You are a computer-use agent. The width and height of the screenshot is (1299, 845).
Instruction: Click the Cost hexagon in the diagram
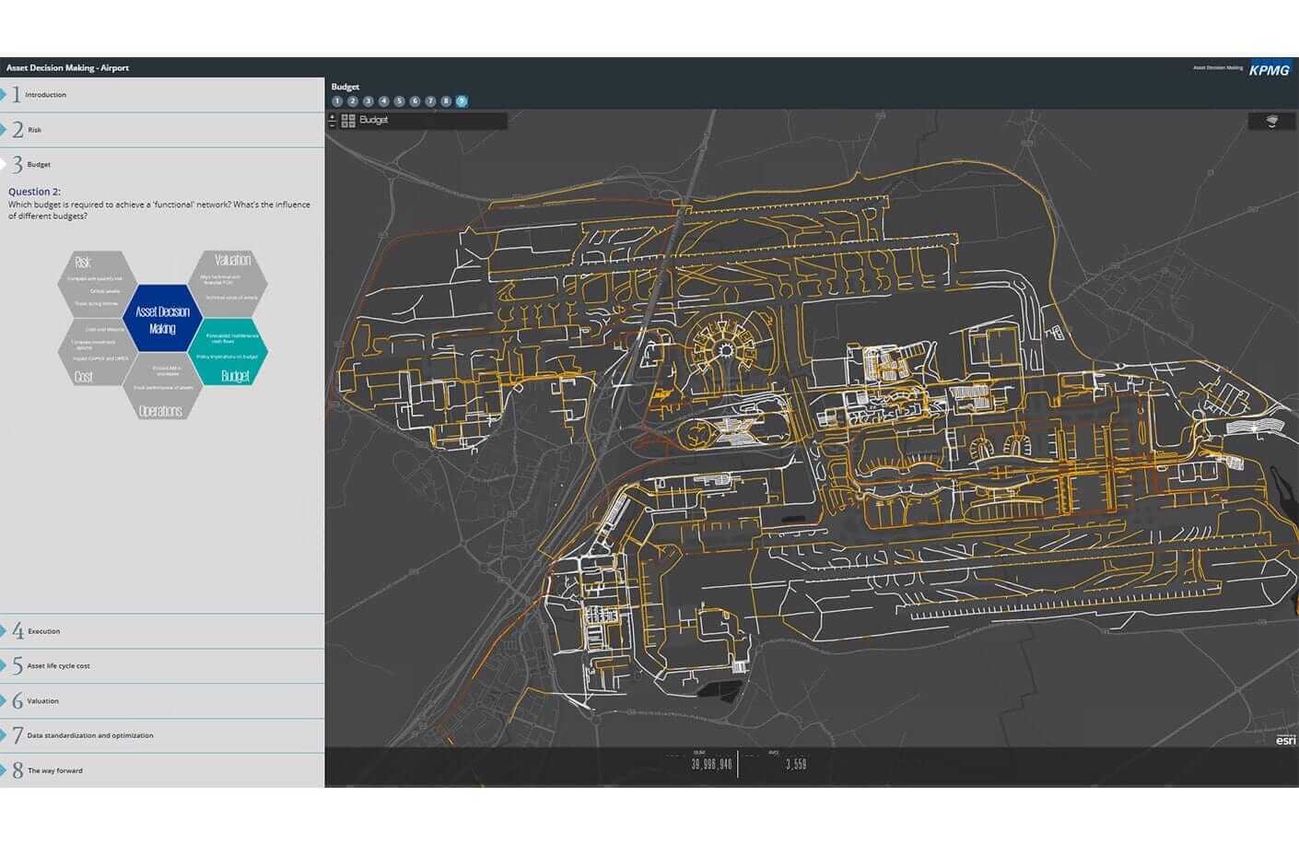[97, 352]
